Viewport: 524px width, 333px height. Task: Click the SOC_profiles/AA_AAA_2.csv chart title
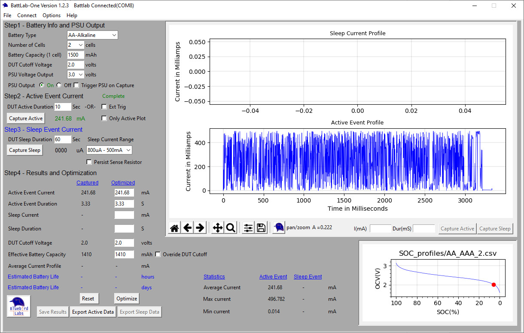click(x=448, y=253)
